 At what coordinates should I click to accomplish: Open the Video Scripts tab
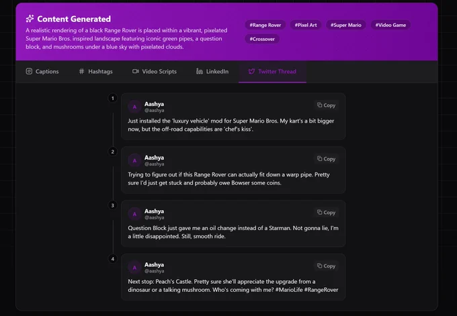click(x=155, y=72)
